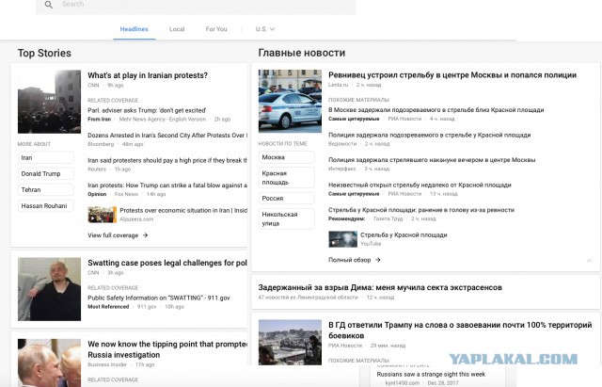
Task: Click 'Business Insider' source label
Action: click(107, 364)
